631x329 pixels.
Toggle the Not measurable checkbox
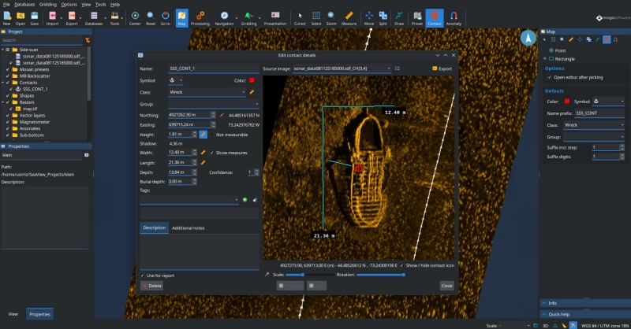click(x=211, y=135)
